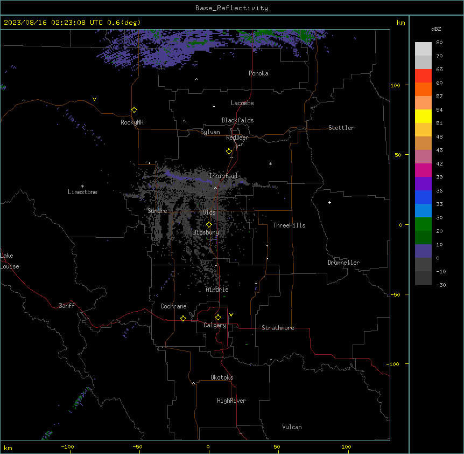Click the Calgary city label
Viewport: 464px width, 454px height.
point(215,325)
